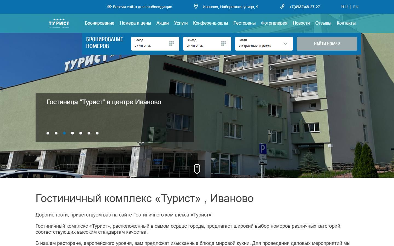Go to Контакты page
394x246 pixels.
click(x=346, y=23)
